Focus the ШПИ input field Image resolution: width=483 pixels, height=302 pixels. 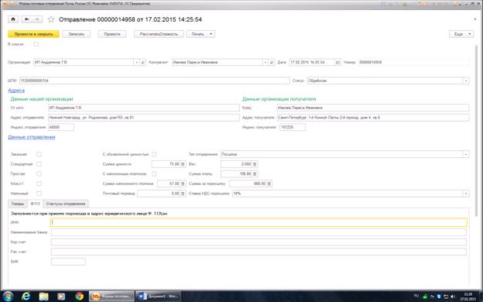point(154,81)
